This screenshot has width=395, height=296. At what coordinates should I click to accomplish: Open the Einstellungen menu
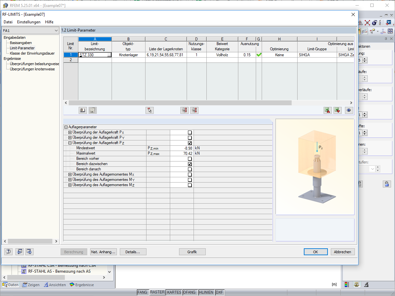(x=29, y=22)
